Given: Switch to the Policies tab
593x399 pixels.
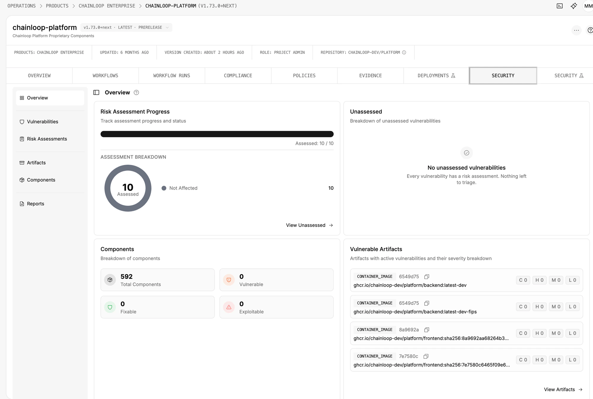Looking at the screenshot, I should (304, 76).
